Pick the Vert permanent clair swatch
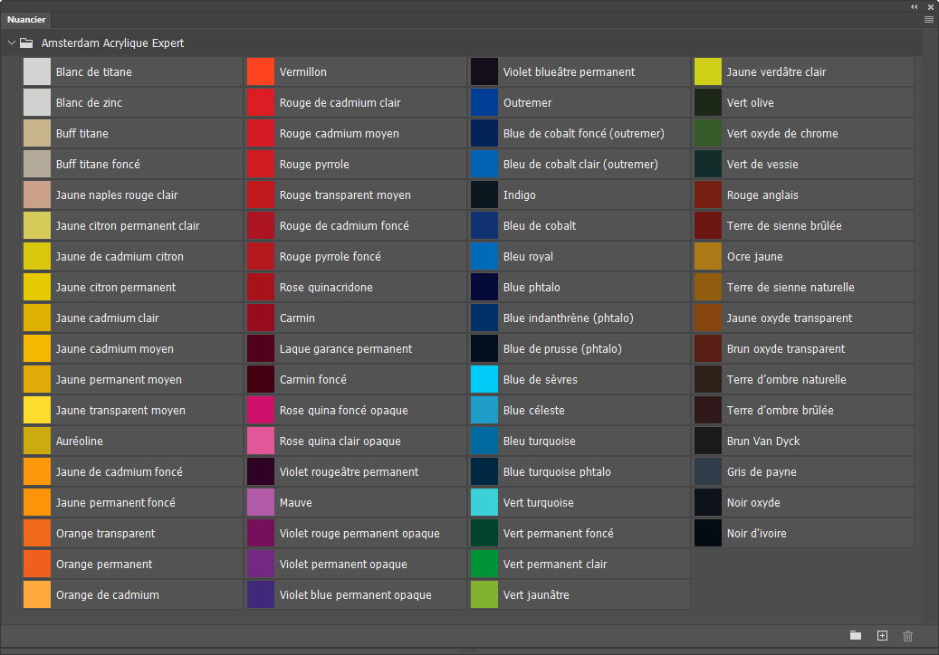 click(x=484, y=564)
